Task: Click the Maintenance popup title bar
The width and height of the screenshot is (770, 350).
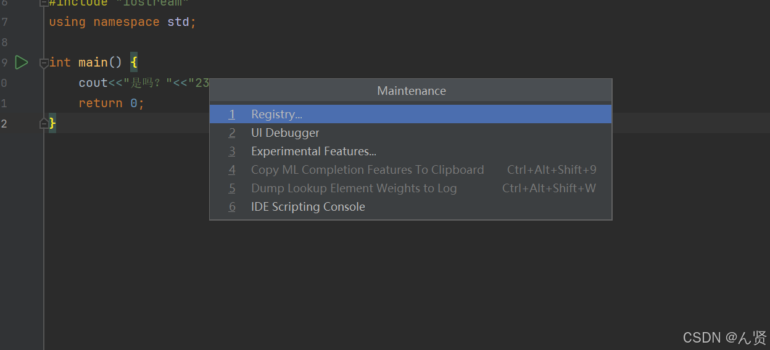Action: coord(411,91)
